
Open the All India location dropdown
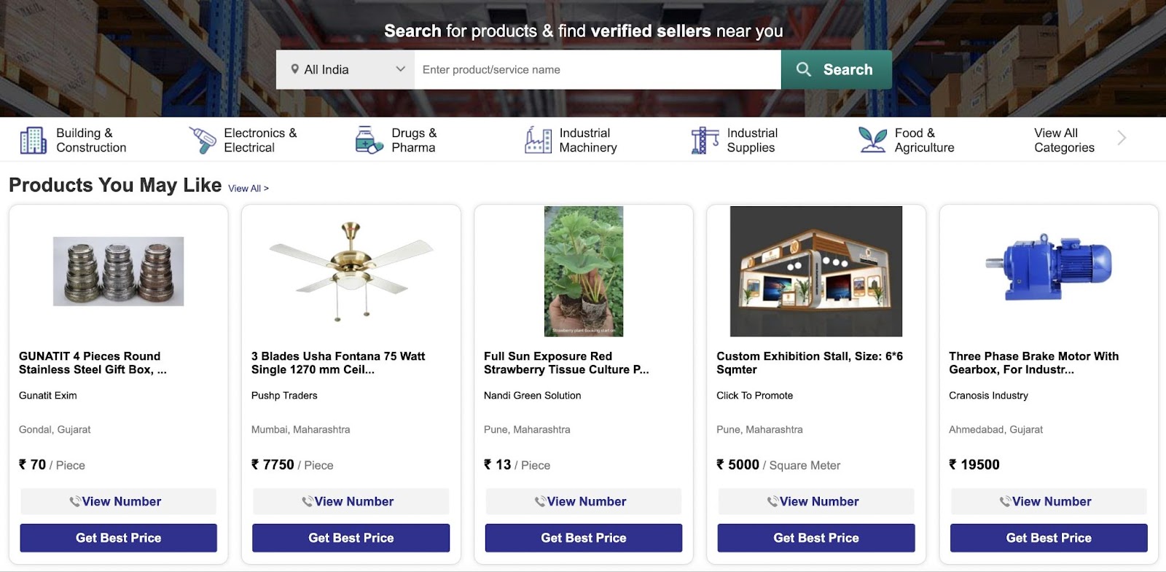point(346,68)
